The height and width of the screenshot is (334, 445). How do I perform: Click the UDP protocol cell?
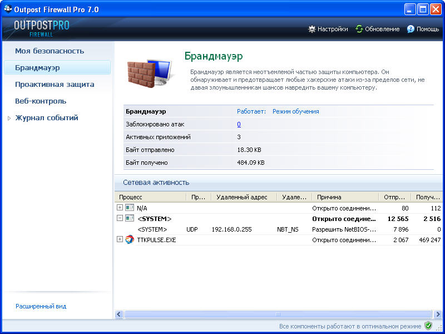click(192, 229)
